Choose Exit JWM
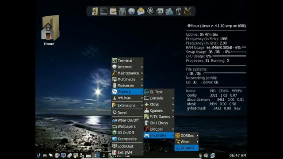 click(127, 152)
